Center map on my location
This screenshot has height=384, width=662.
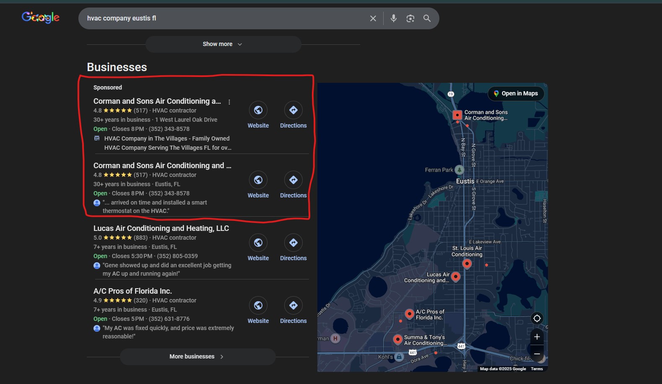(537, 318)
